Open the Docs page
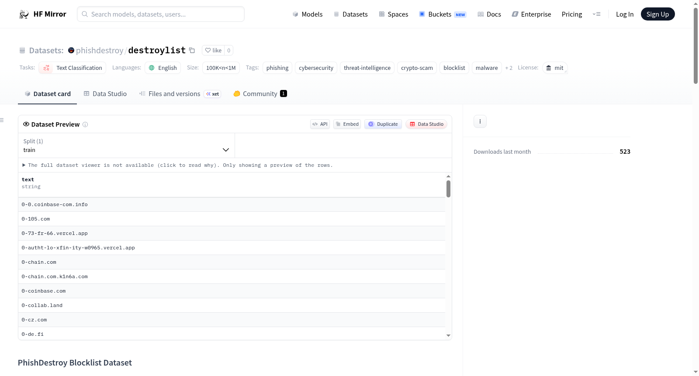 [x=489, y=14]
